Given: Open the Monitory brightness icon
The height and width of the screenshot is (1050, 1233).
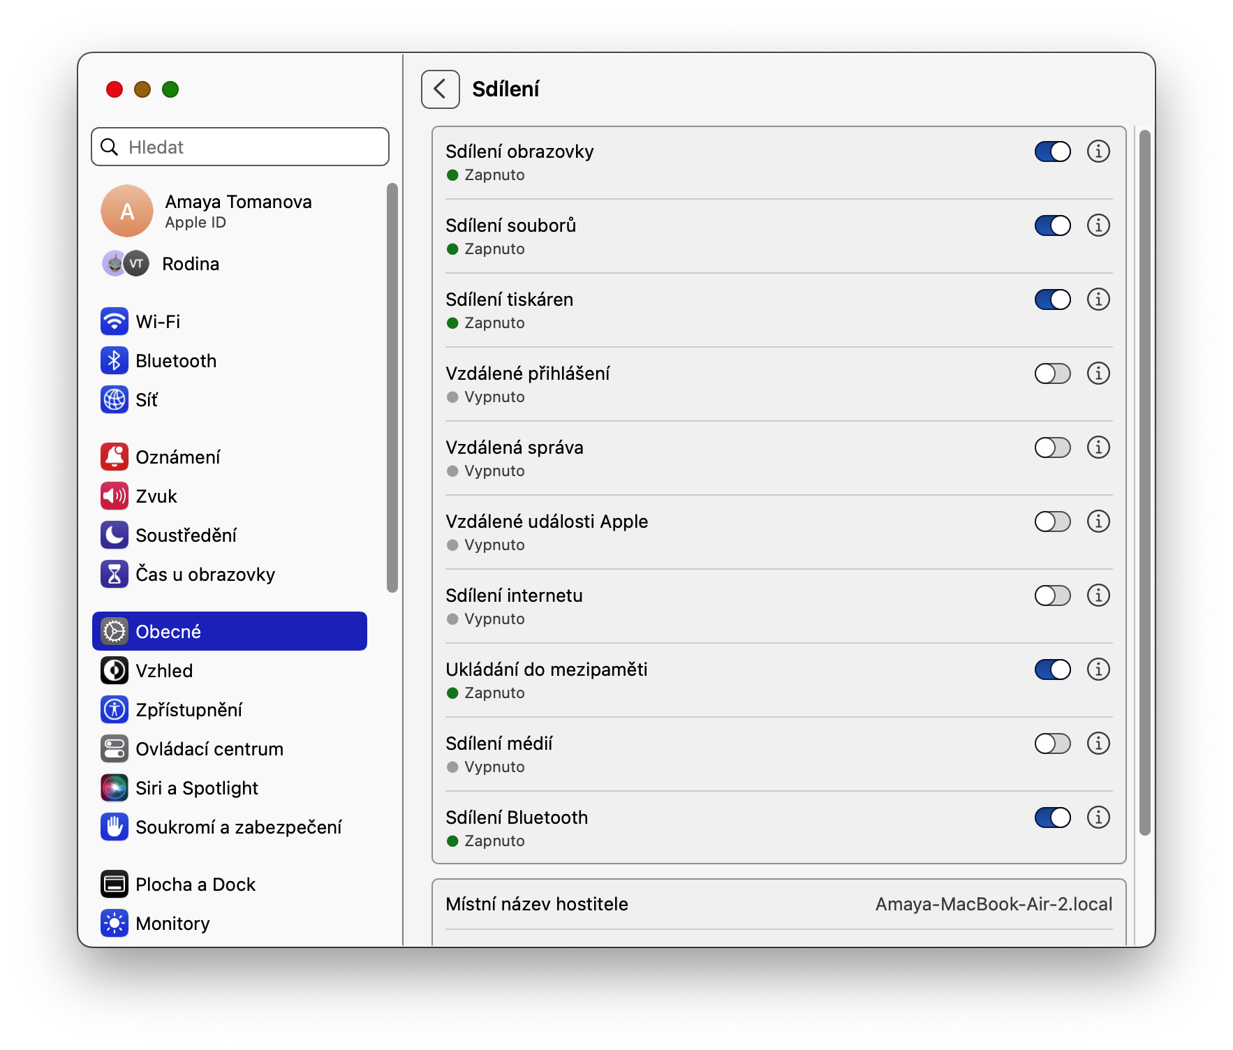Looking at the screenshot, I should [115, 924].
